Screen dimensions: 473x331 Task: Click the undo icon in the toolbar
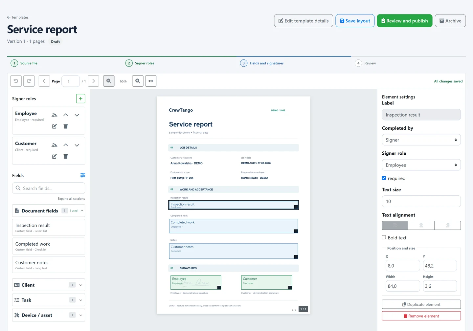pyautogui.click(x=16, y=81)
